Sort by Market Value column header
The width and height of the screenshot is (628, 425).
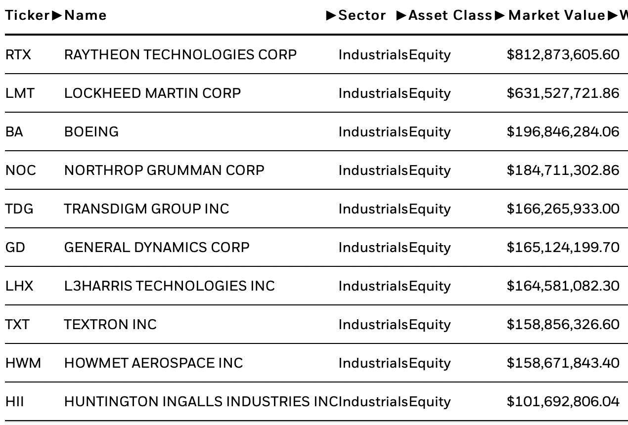[557, 15]
